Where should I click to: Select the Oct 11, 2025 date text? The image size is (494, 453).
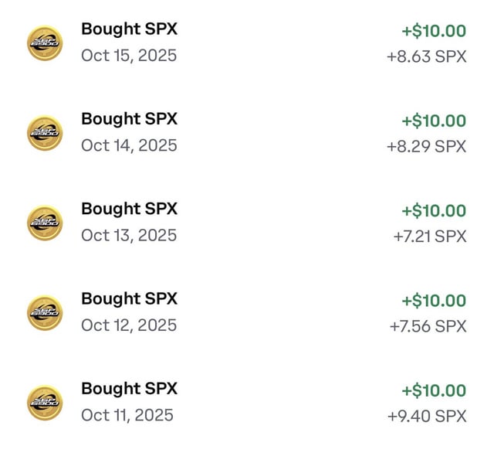coord(127,415)
